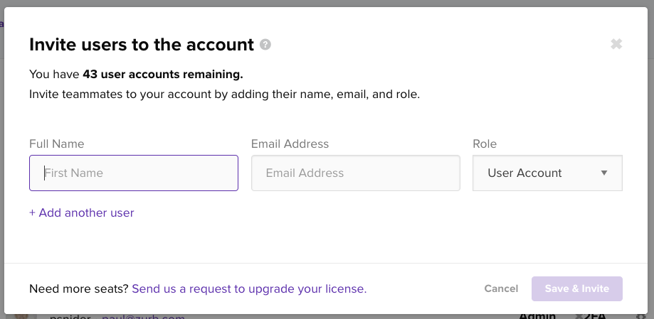Click the help question mark icon
Screen dimensions: 654x319
[265, 44]
